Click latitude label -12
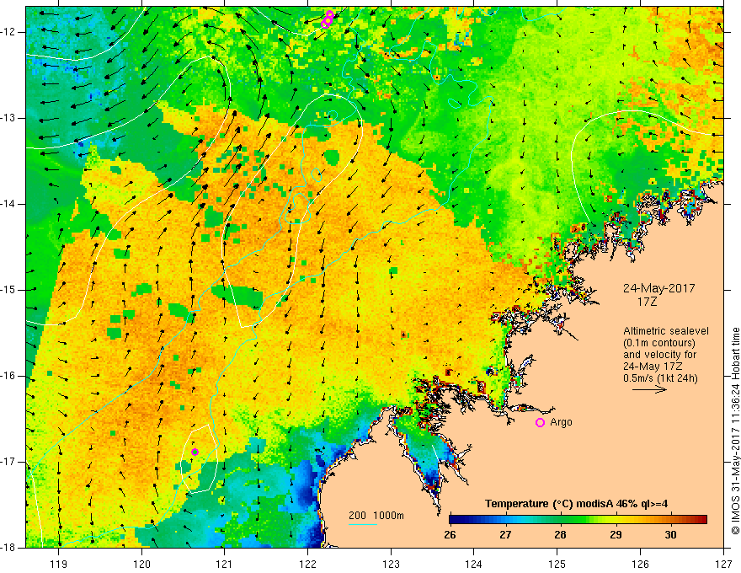 tap(8, 32)
